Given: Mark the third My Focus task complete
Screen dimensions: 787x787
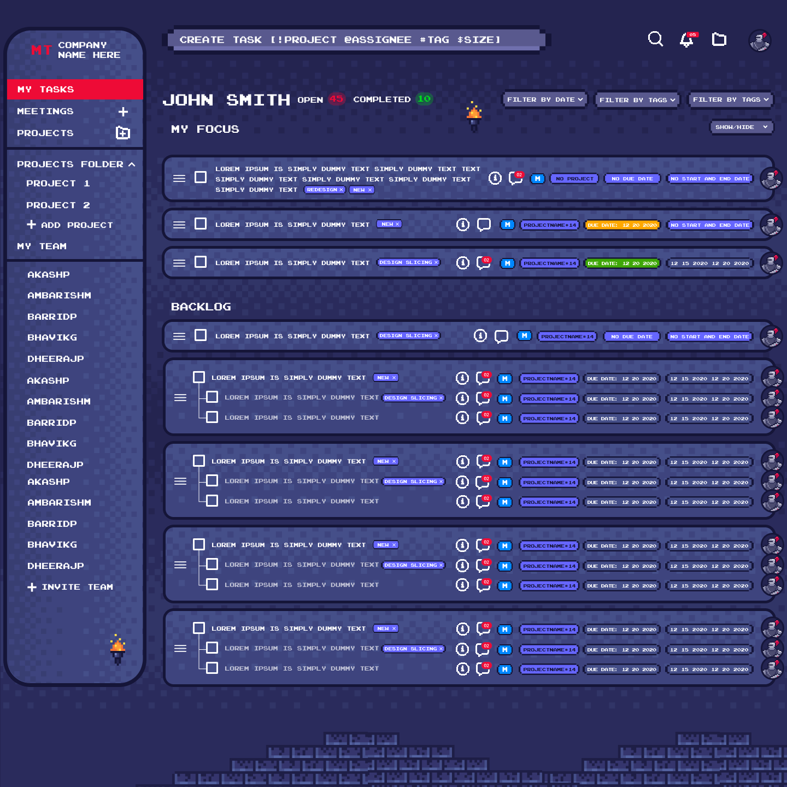Looking at the screenshot, I should tap(201, 262).
